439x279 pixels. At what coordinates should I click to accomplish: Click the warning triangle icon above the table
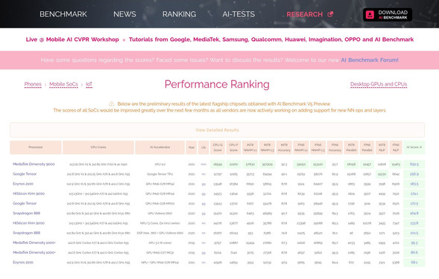click(x=112, y=103)
